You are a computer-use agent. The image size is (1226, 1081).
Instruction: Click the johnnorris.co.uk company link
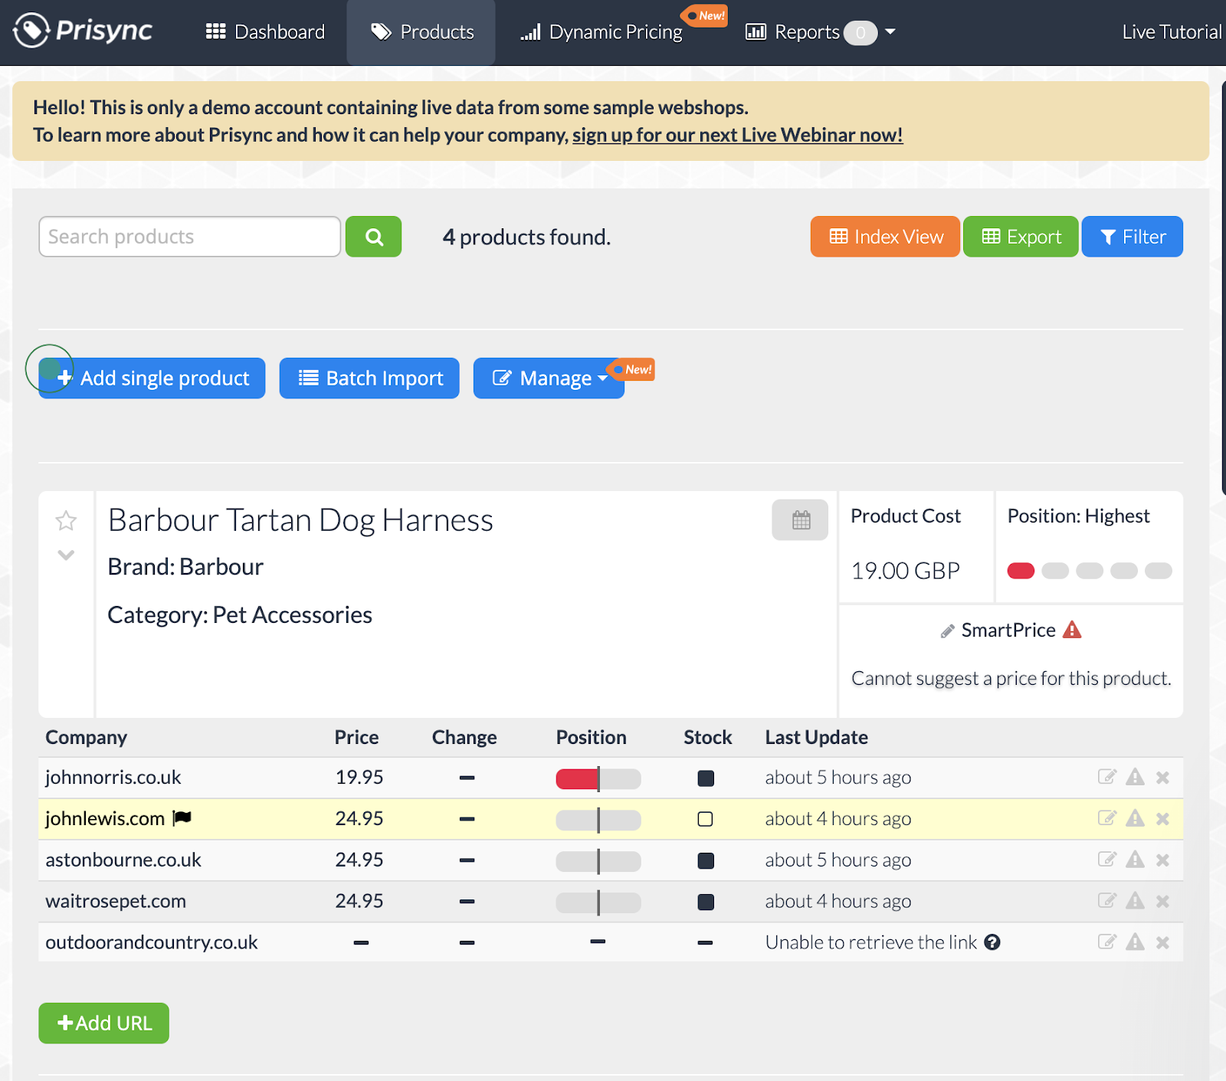click(x=113, y=778)
